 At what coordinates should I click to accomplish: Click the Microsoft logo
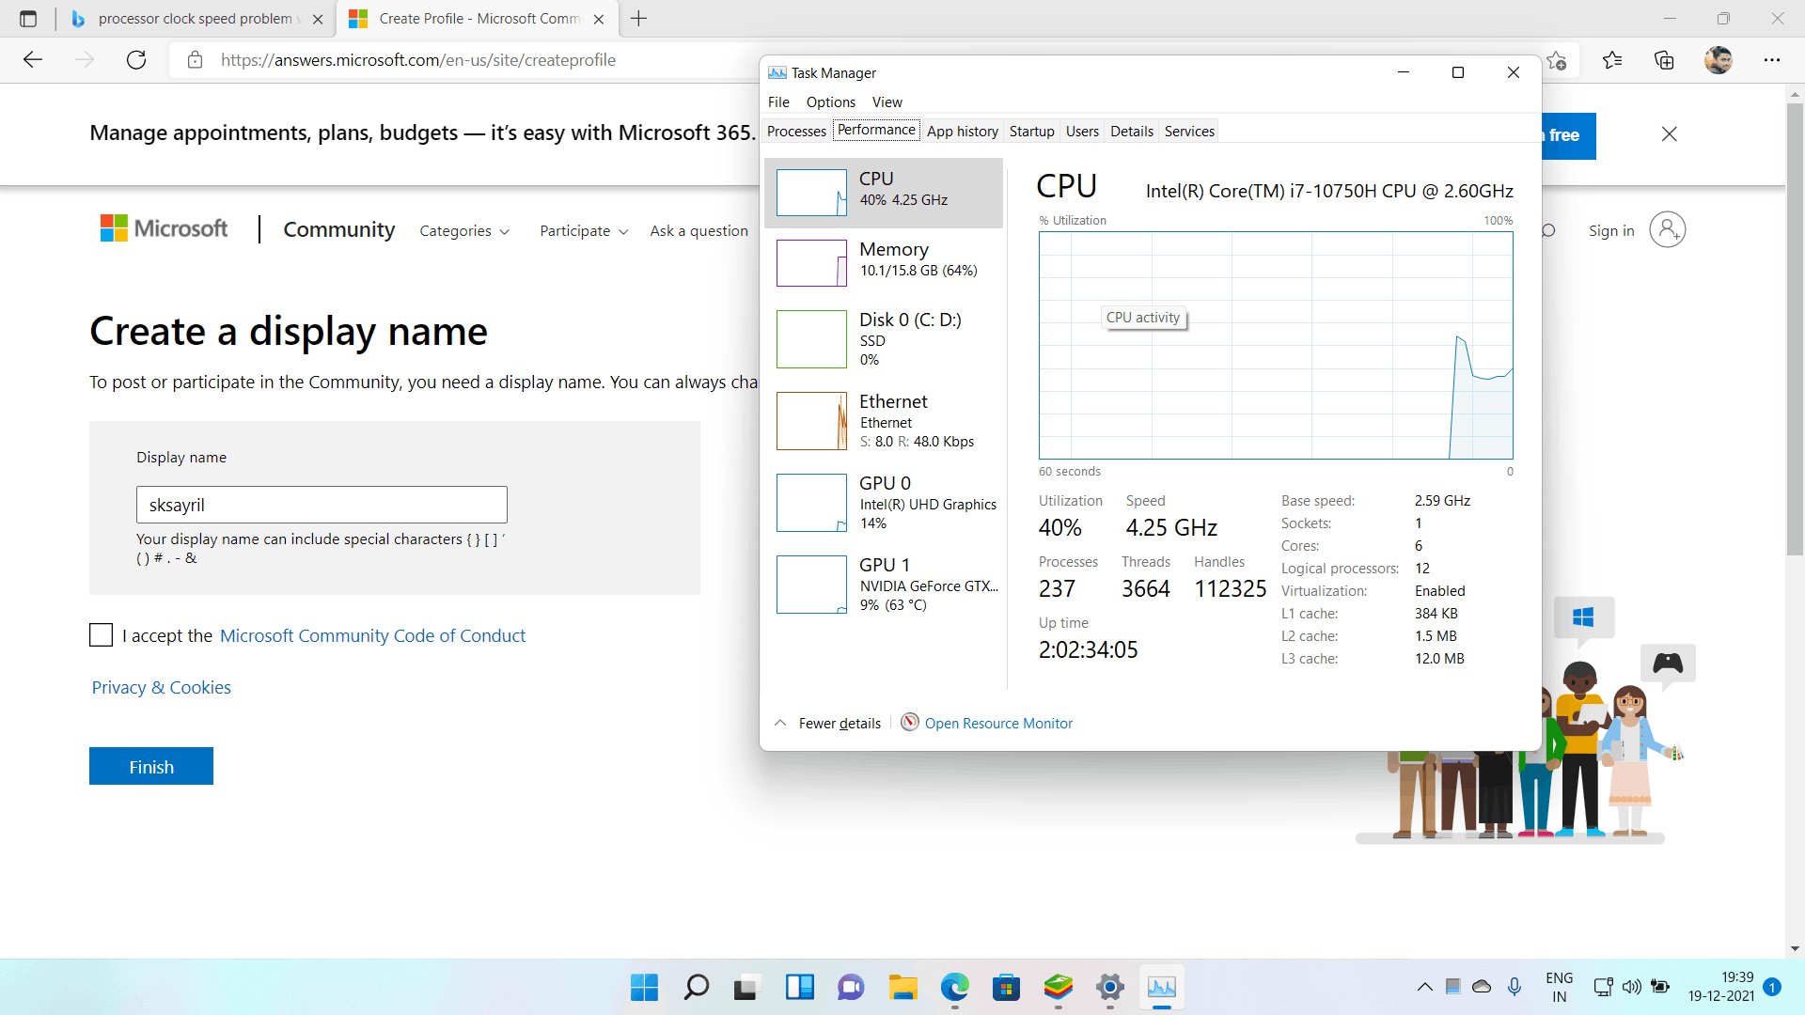click(164, 228)
